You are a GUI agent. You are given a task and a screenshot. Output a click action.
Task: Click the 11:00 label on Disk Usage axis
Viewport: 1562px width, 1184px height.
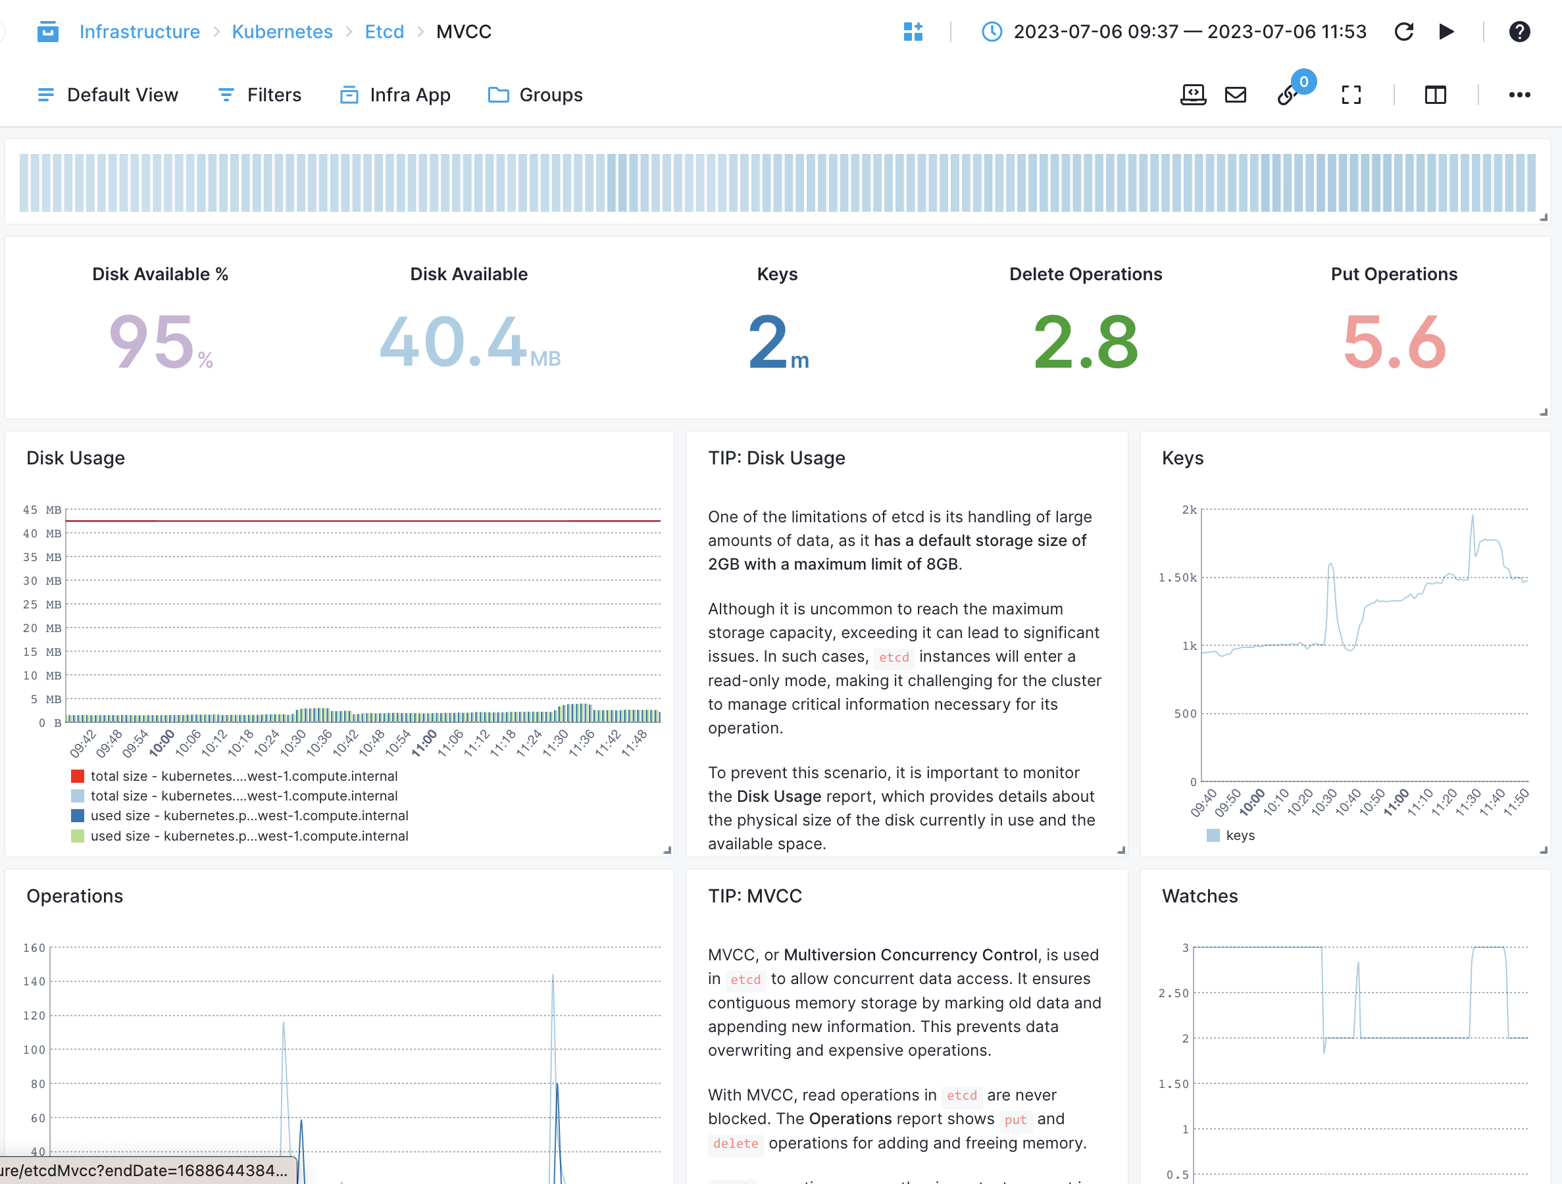pyautogui.click(x=424, y=743)
